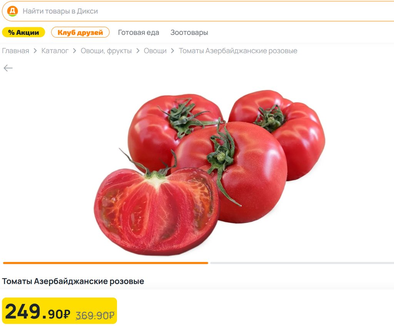Click the chevron after Овощи, фрукты breadcrumb
Viewport: 394px width, 328px height.
pos(138,51)
